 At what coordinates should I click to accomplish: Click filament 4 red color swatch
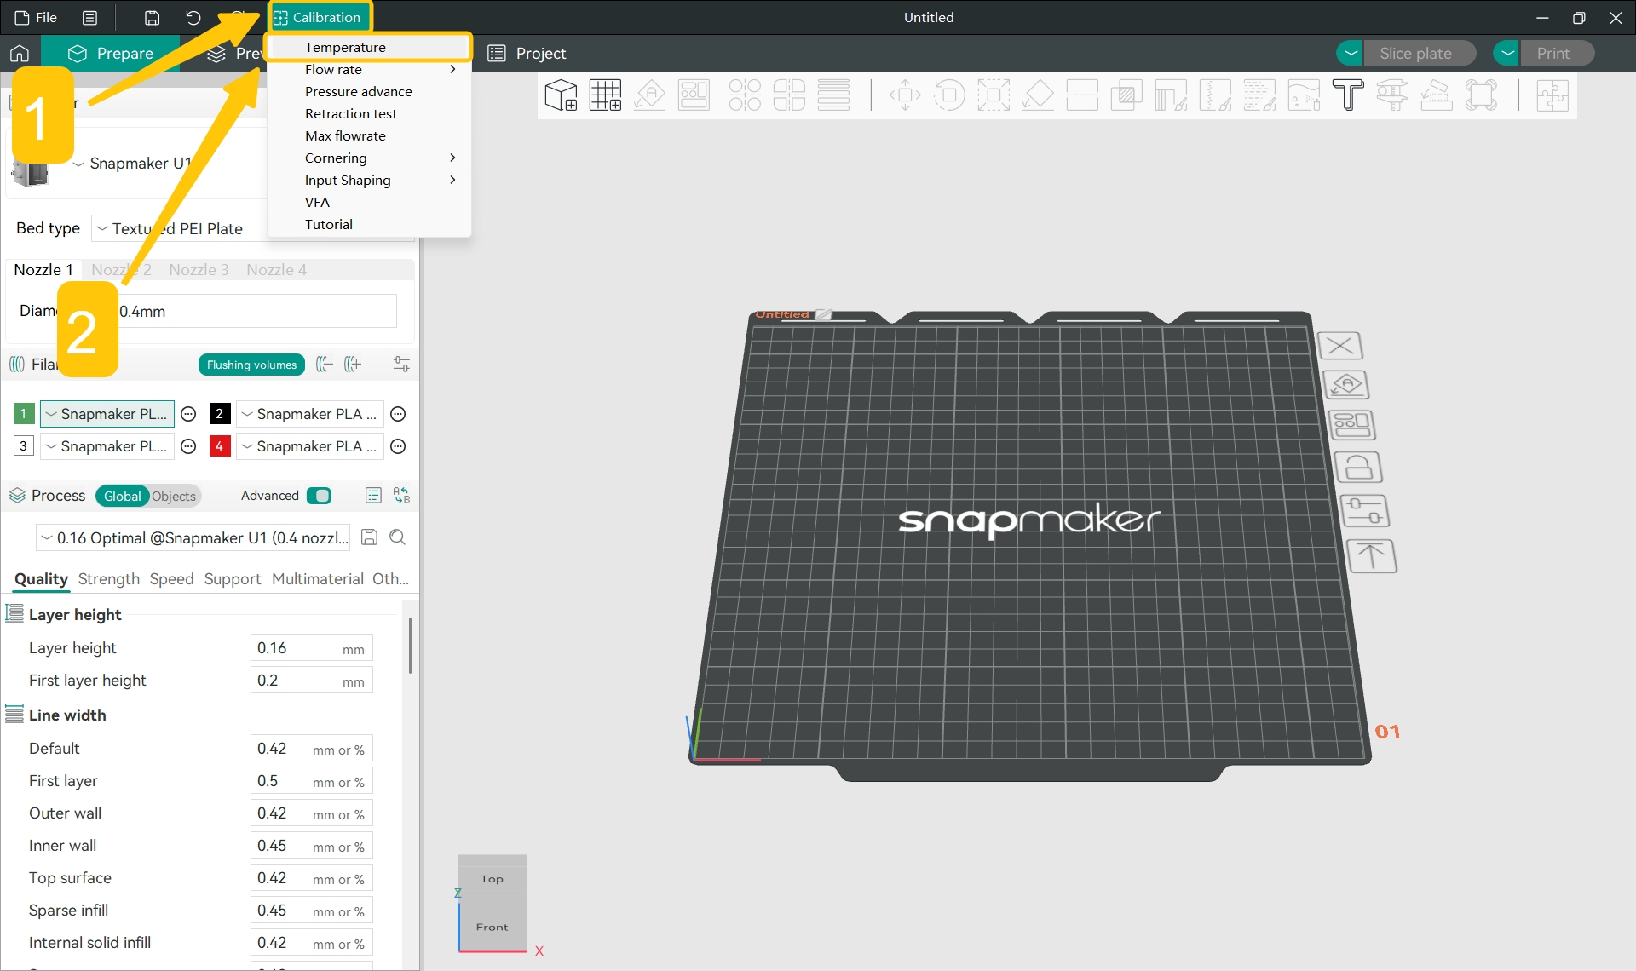coord(220,447)
